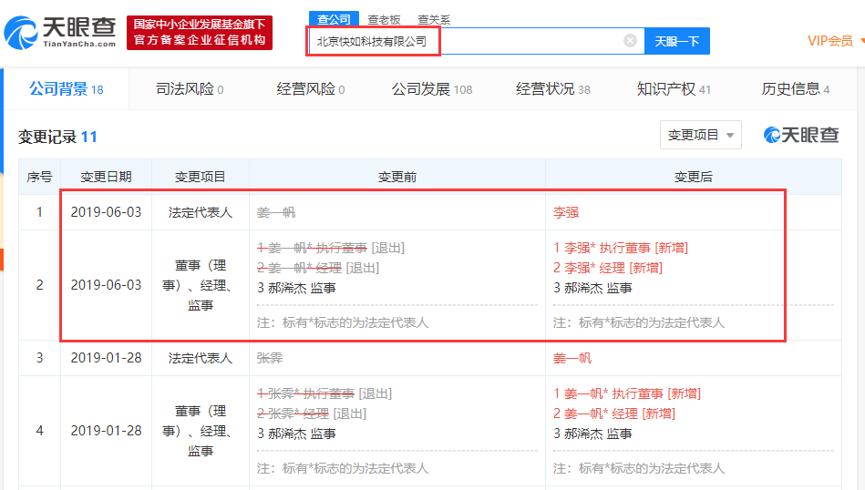Click 姜一帆 in row 3 变更后 column
This screenshot has height=490, width=865.
(572, 358)
